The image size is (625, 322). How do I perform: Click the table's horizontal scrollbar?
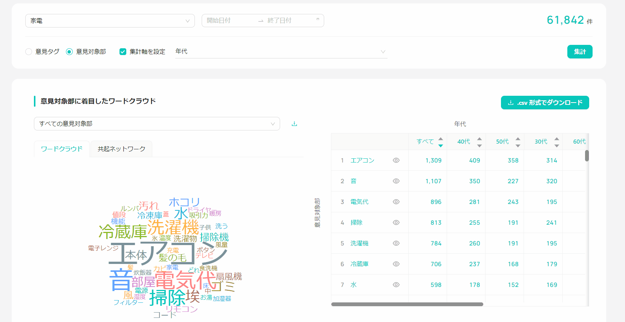[x=407, y=304]
